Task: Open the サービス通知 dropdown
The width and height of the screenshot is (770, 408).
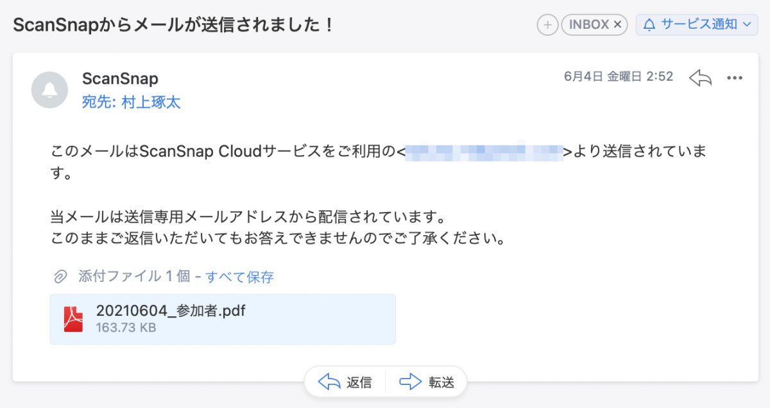Action: tap(697, 25)
